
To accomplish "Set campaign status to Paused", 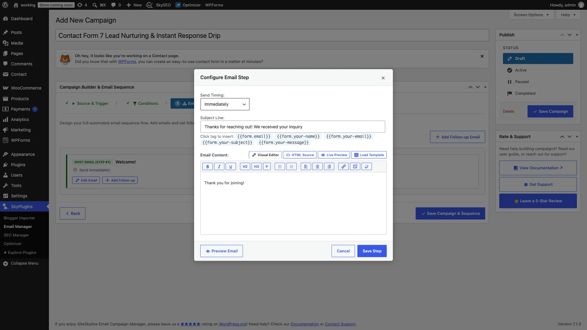I will (x=538, y=82).
